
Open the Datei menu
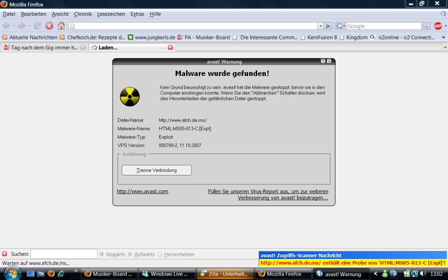pos(9,14)
